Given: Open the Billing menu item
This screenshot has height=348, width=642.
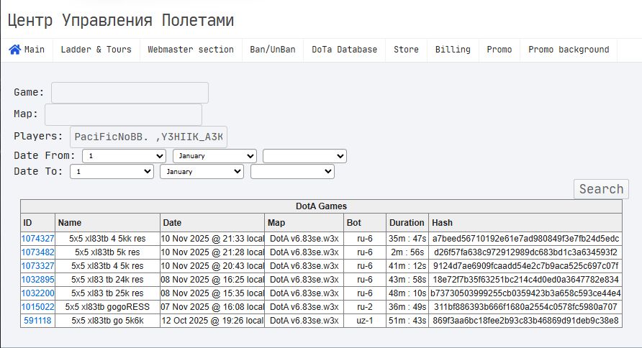Looking at the screenshot, I should (453, 50).
